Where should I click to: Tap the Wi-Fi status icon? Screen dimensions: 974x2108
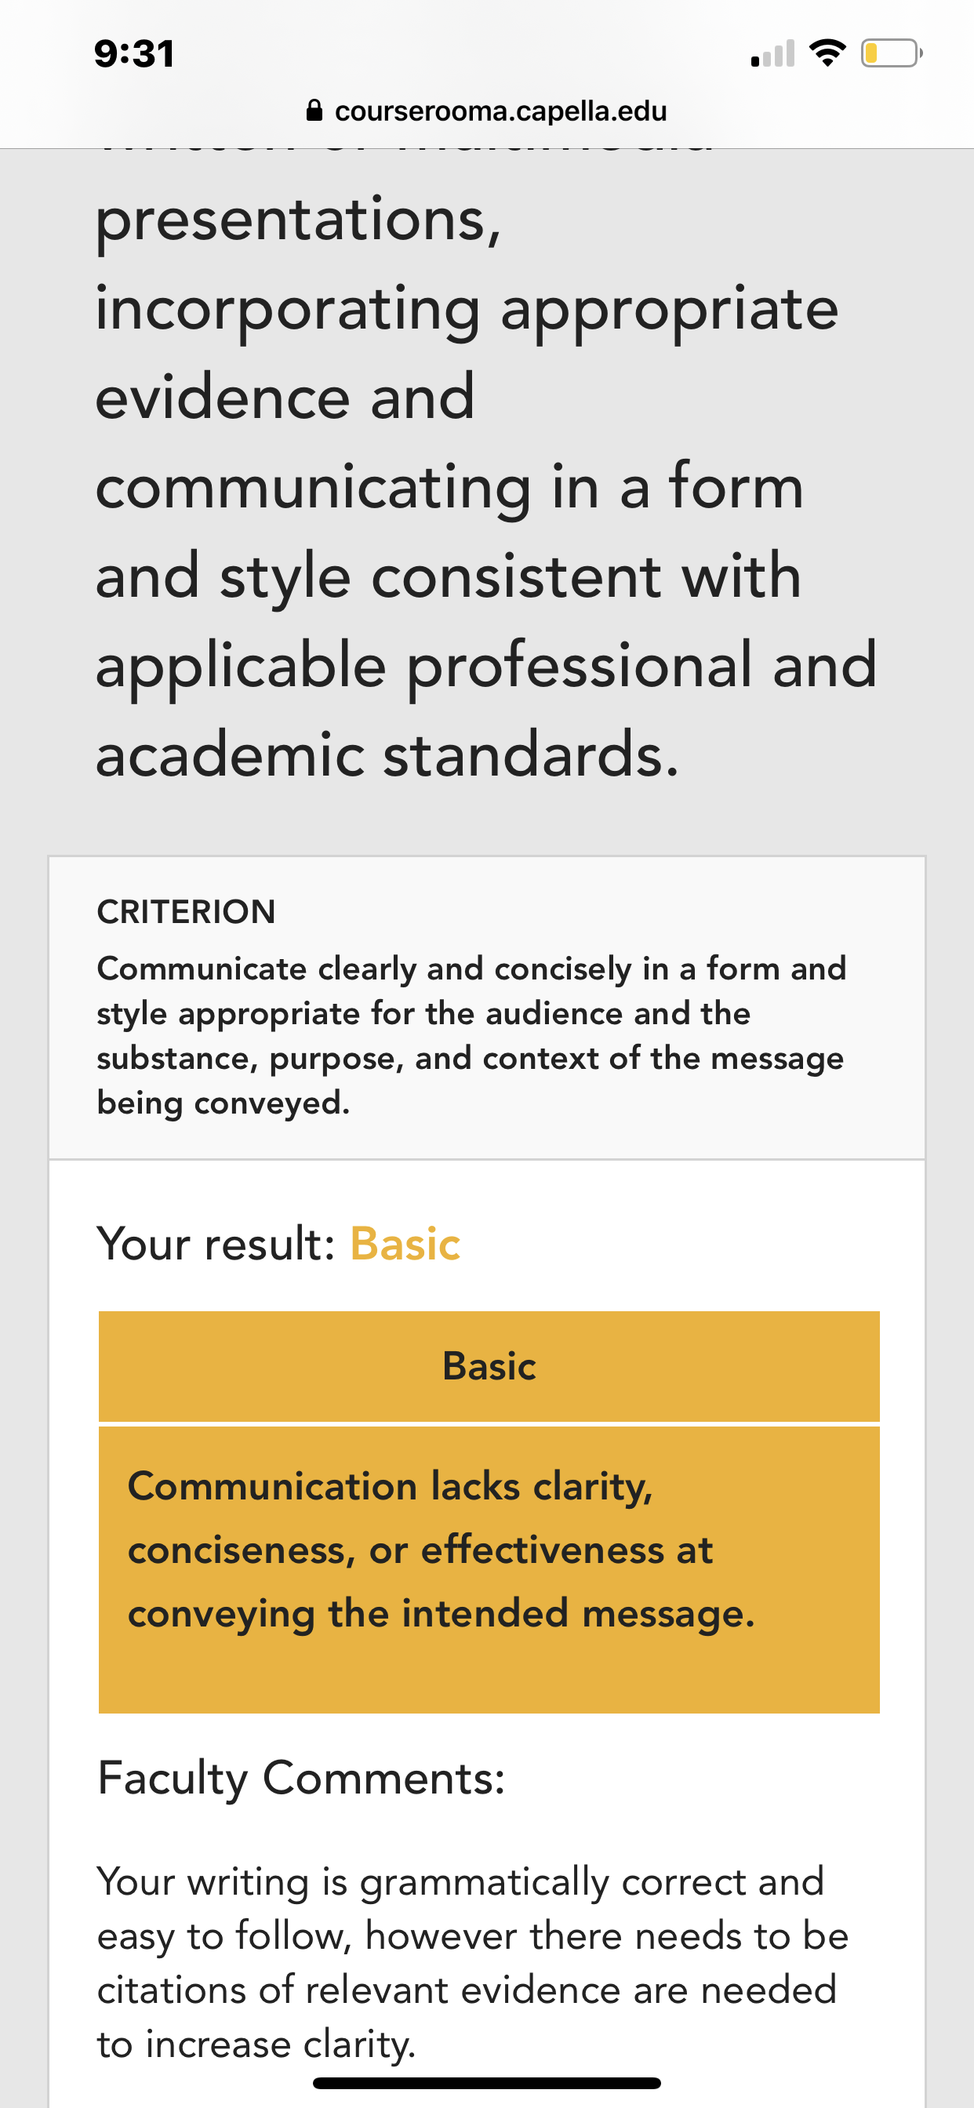pyautogui.click(x=827, y=53)
